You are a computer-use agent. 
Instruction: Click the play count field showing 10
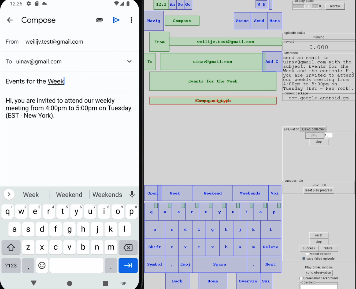(x=328, y=135)
